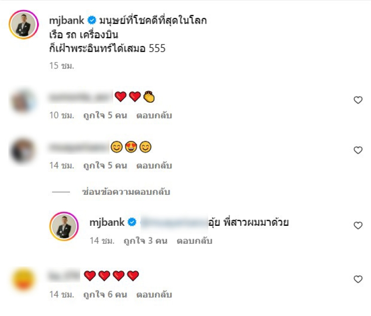
Task: Open the blurred mentioned user in mjbank's reply
Action: pyautogui.click(x=174, y=223)
